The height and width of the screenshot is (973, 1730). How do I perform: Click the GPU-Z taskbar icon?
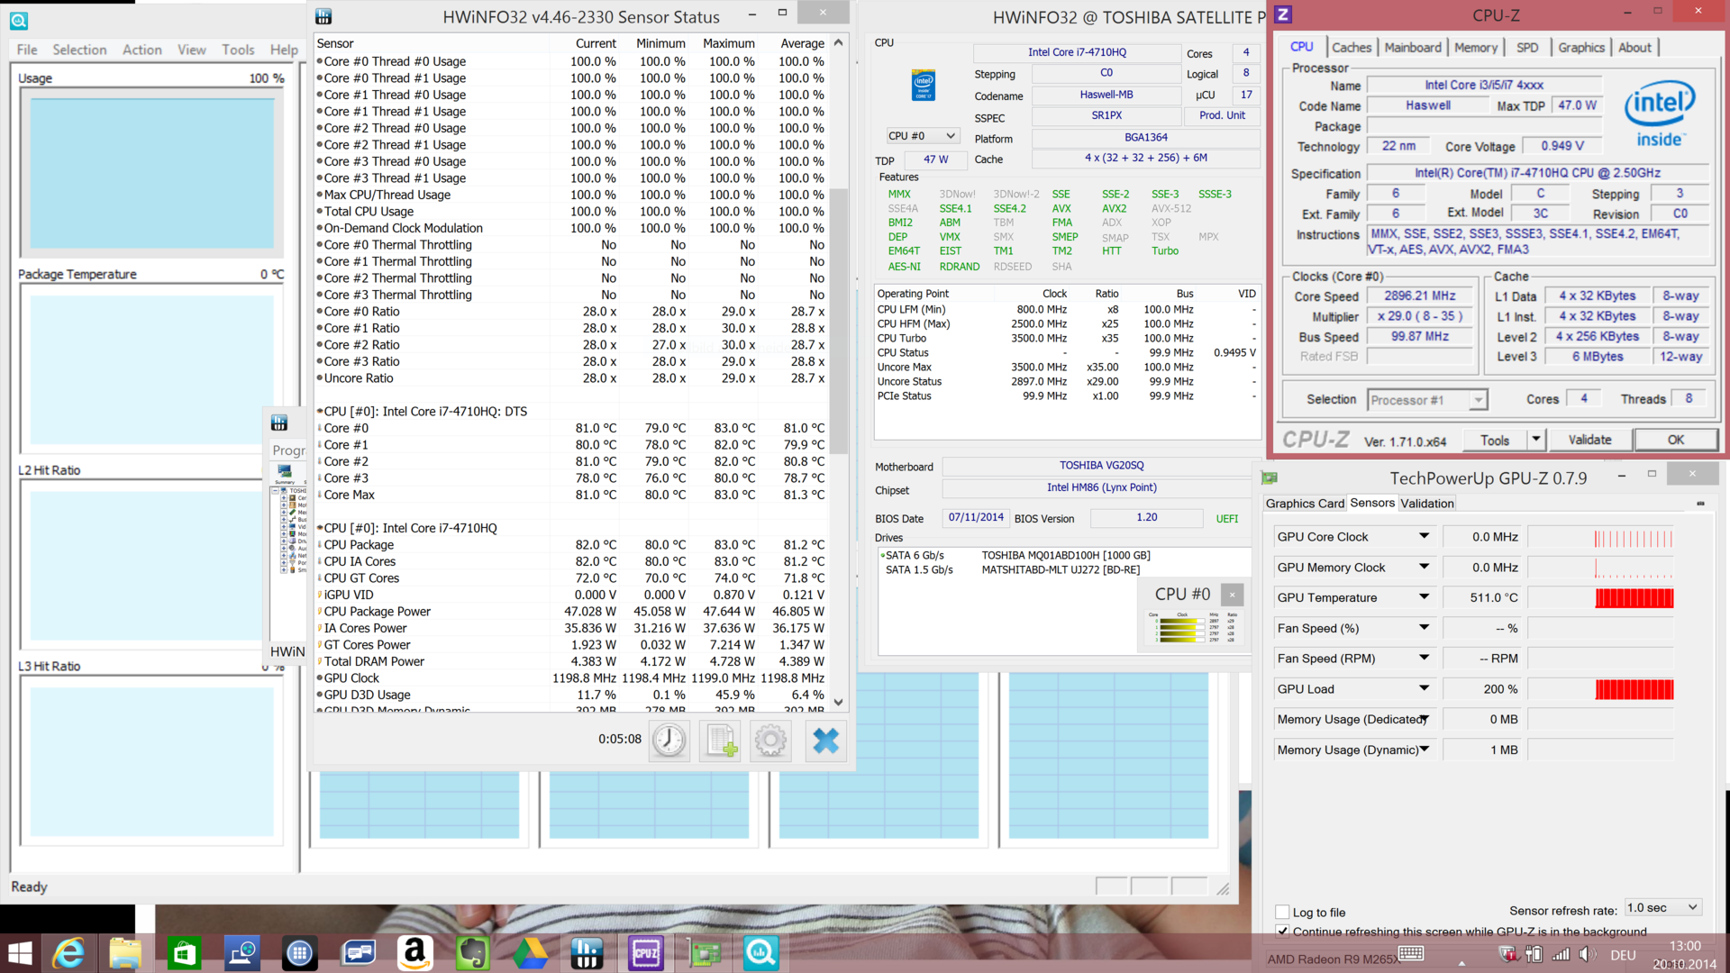pos(705,952)
